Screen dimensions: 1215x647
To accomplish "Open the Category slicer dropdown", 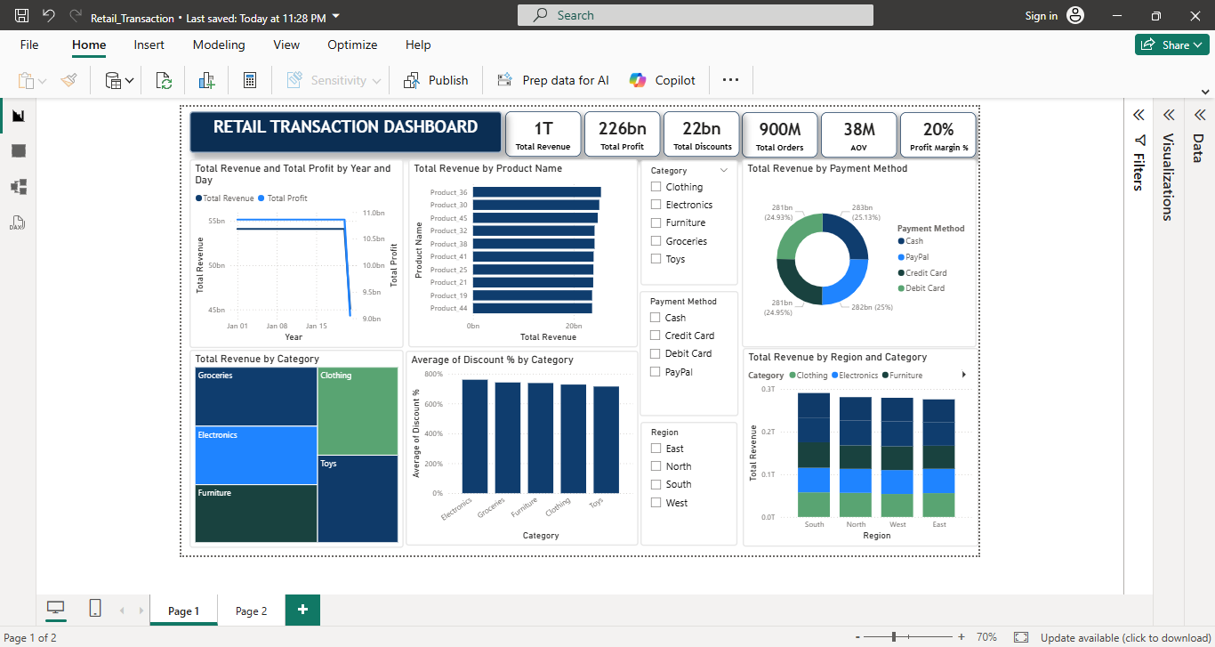I will click(x=723, y=169).
